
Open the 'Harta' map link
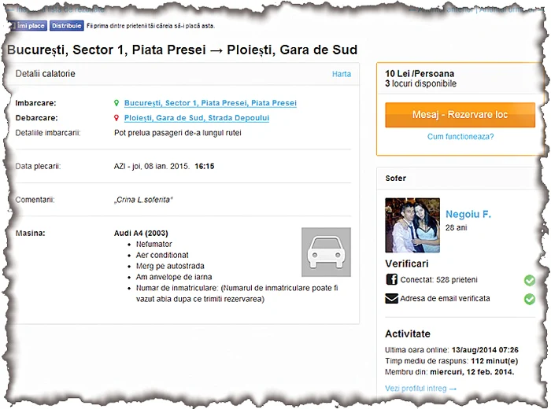point(342,74)
